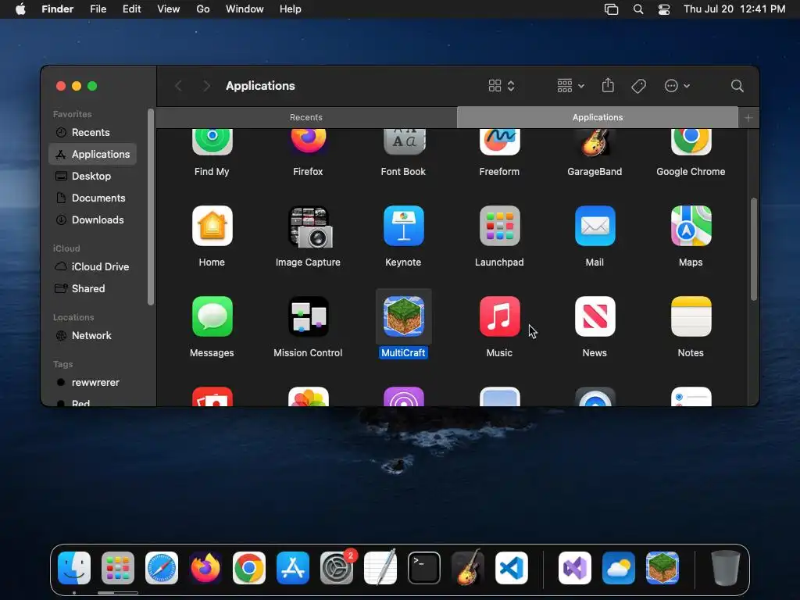Open Recents in the sidebar

[x=92, y=132]
